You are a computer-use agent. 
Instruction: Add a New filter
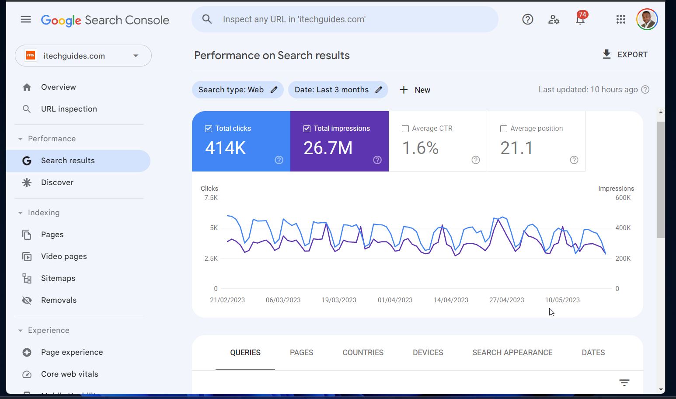point(415,90)
